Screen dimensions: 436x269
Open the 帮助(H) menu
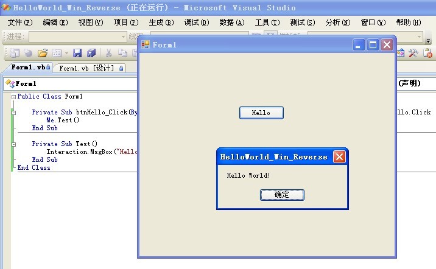click(x=409, y=23)
